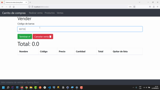Open the network Wi-Fi tray icon
Image resolution: width=160 pixels, height=90 pixels.
point(144,87)
